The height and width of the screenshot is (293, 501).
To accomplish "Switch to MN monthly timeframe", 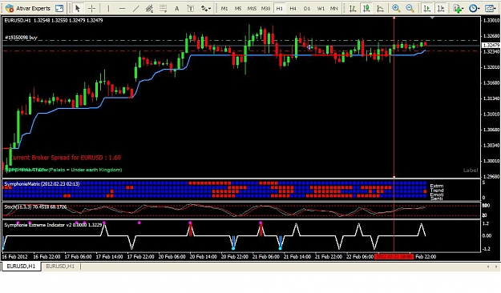I will 334,9.
